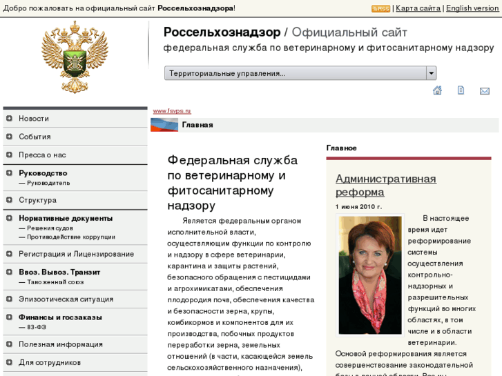Open the Нормативные документы menu section

[x=66, y=218]
